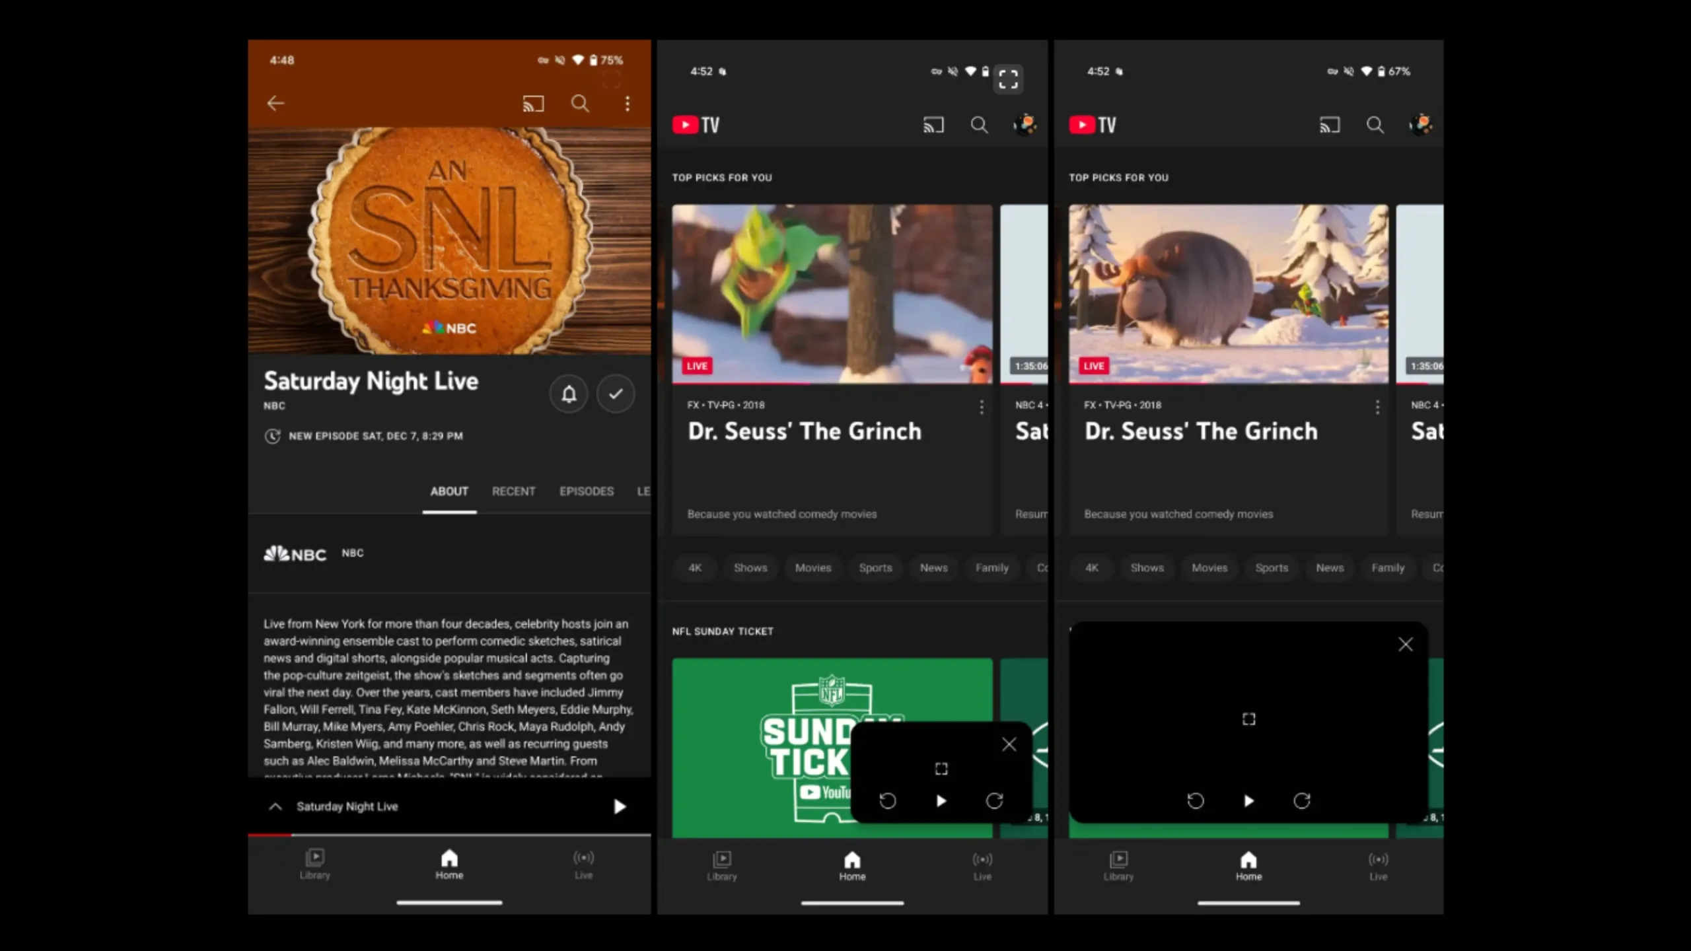Toggle the added-to-library checkmark for Saturday Night Live

(x=616, y=394)
